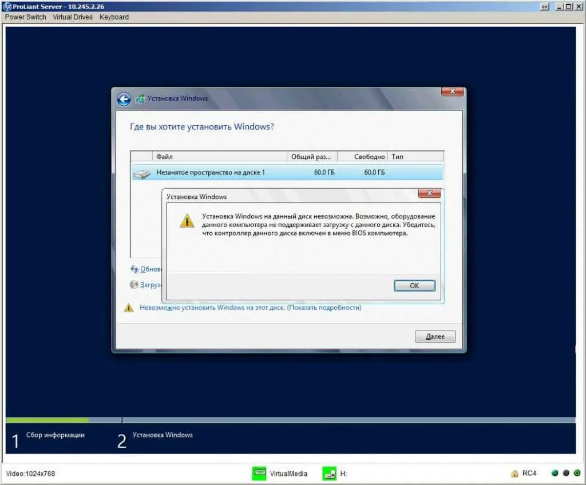
Task: Click the RC4 encryption lock icon
Action: point(514,474)
